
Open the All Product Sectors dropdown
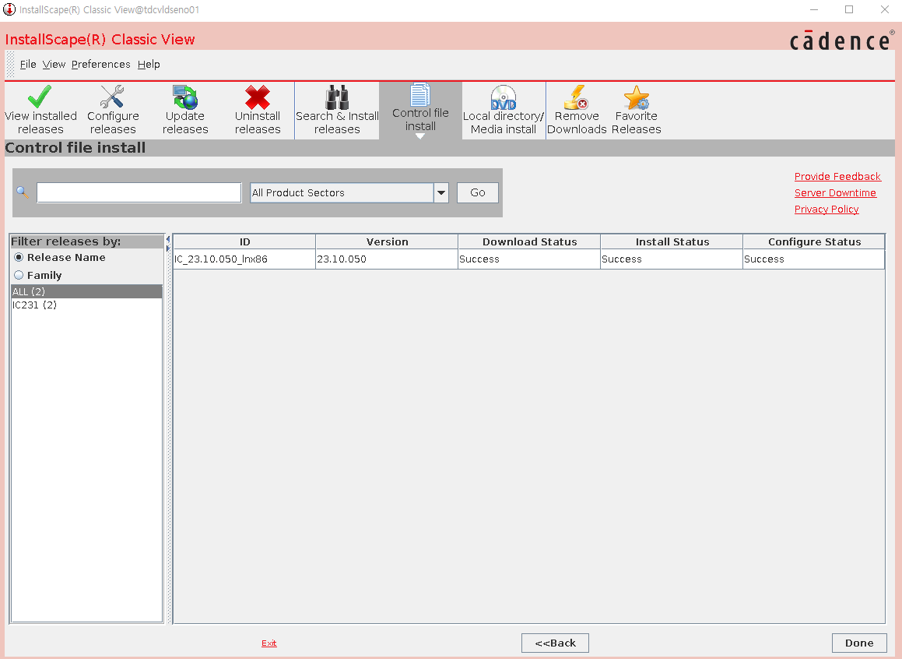(440, 192)
